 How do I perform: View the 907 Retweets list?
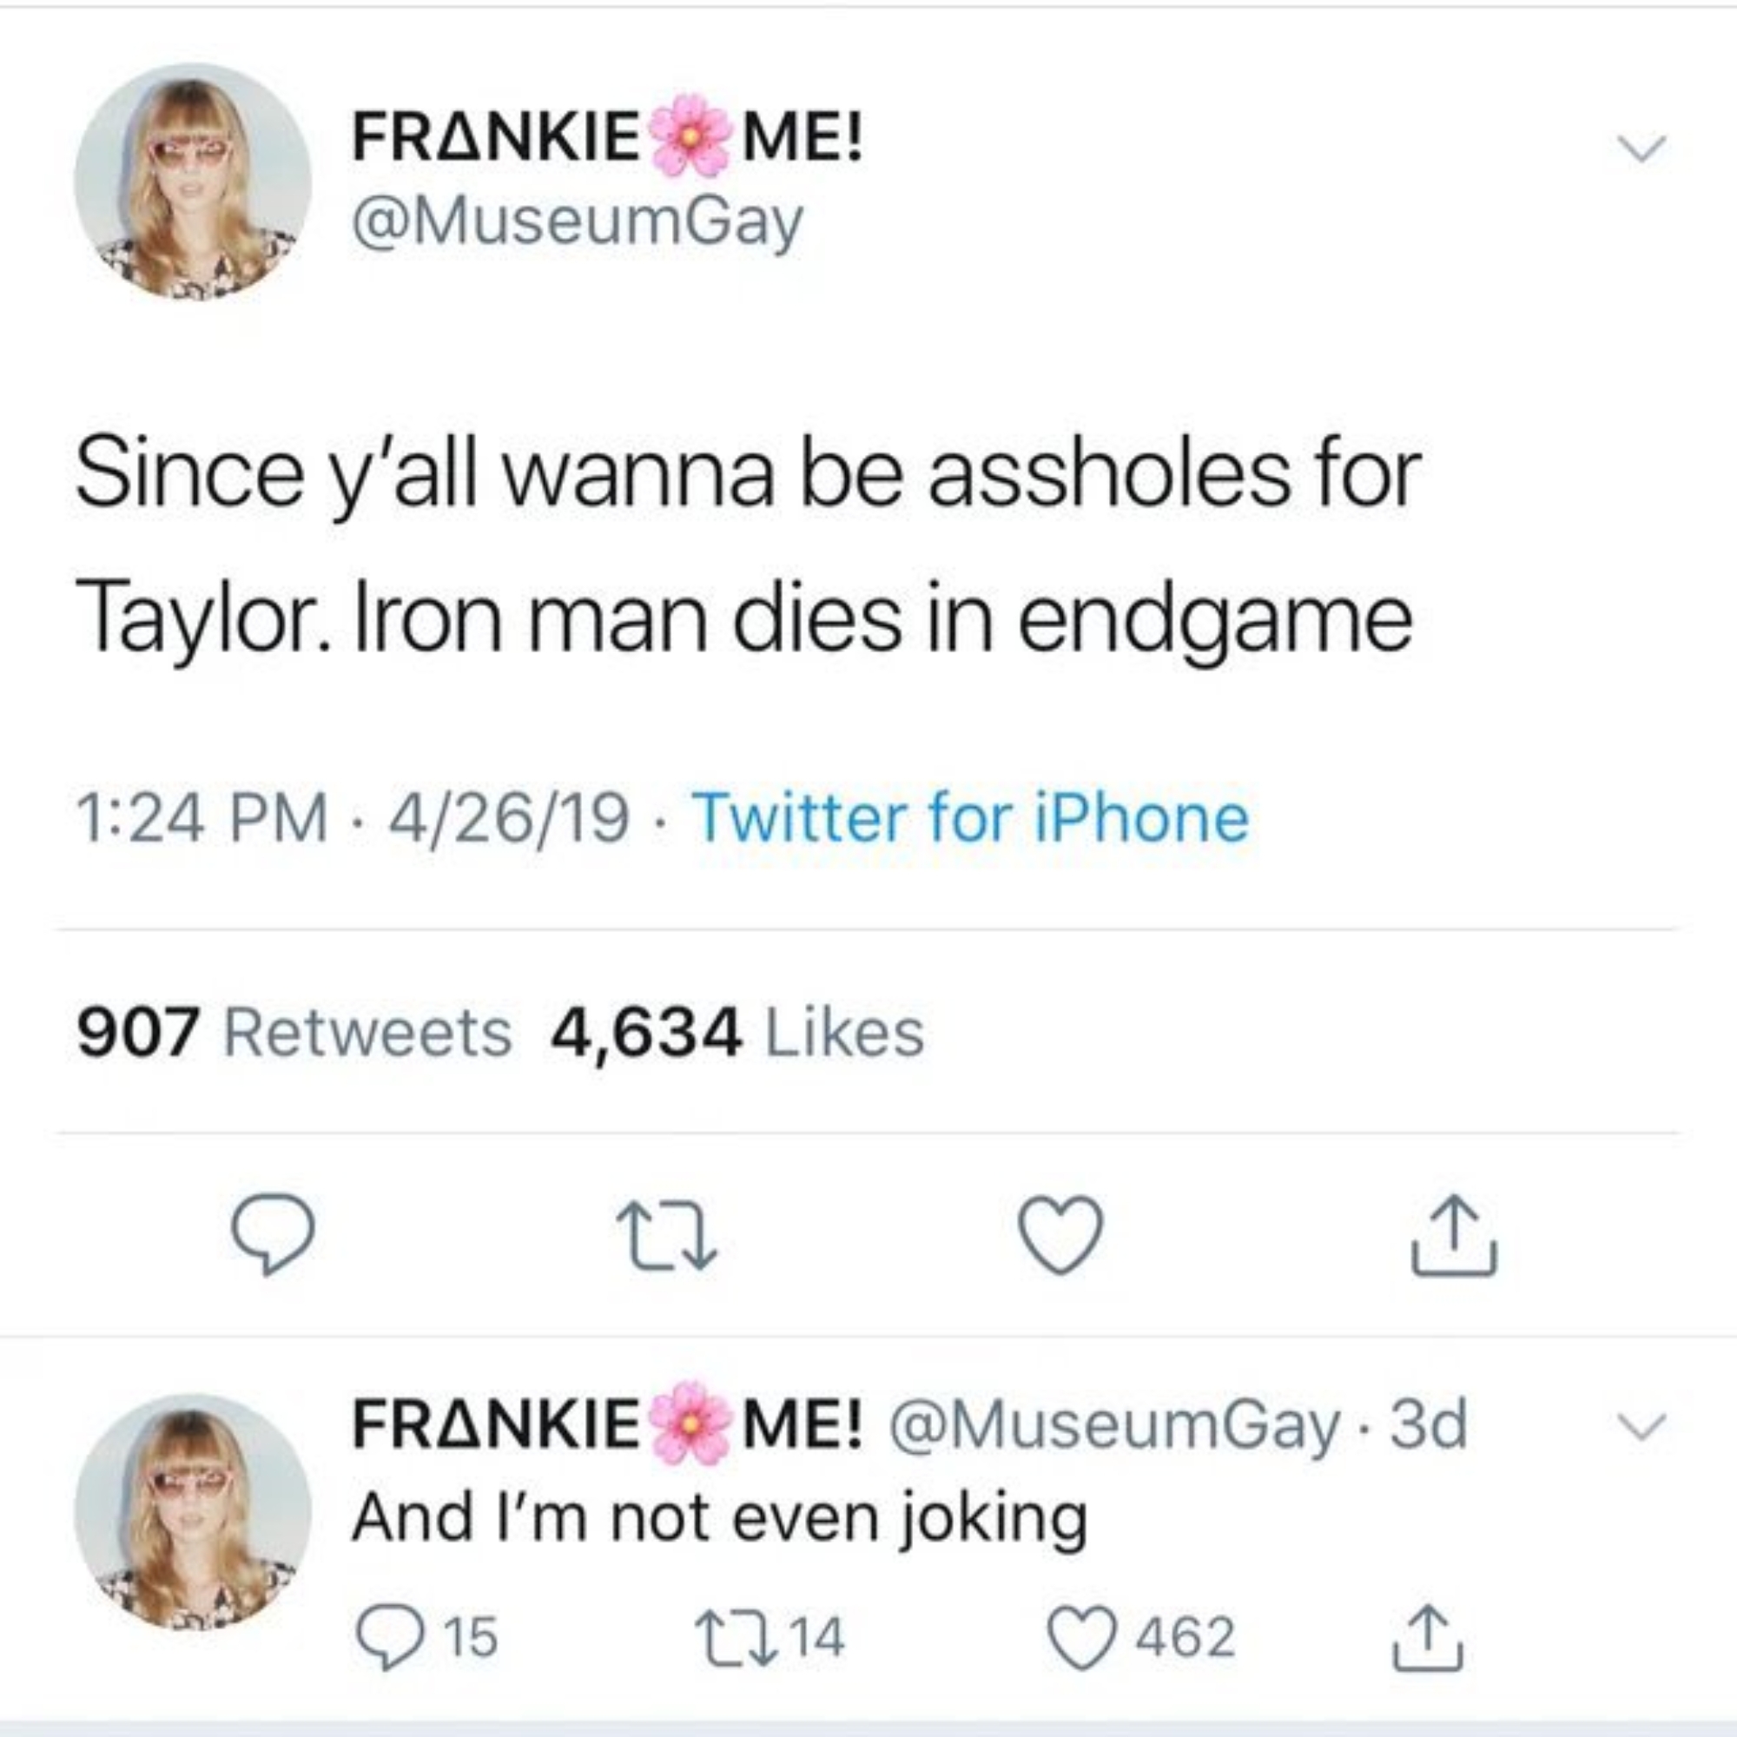coord(294,1031)
